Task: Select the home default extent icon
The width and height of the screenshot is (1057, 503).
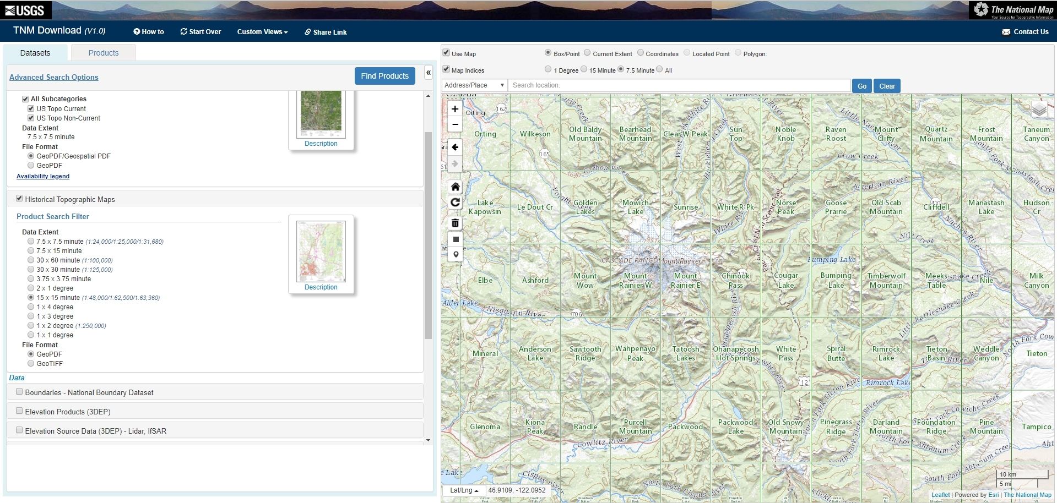Action: 454,187
